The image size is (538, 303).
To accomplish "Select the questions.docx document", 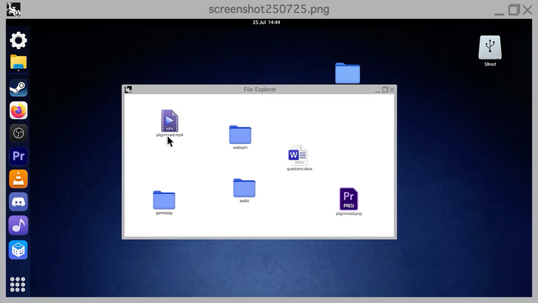I will 299,156.
